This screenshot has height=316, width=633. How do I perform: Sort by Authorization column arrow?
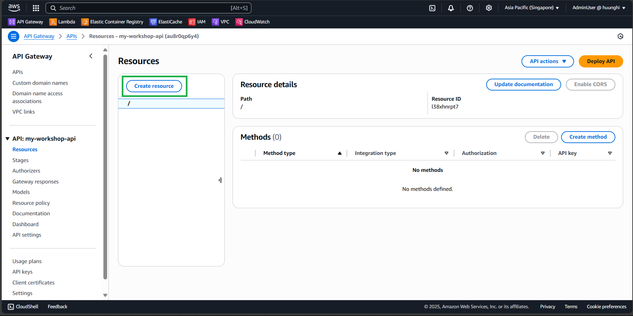[543, 153]
